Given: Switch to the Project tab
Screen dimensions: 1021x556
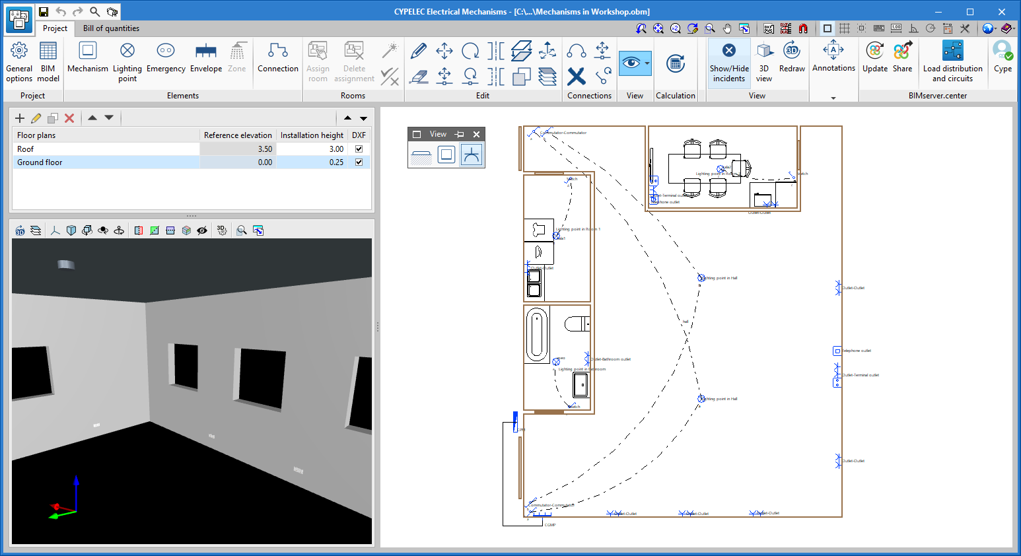Looking at the screenshot, I should (55, 28).
